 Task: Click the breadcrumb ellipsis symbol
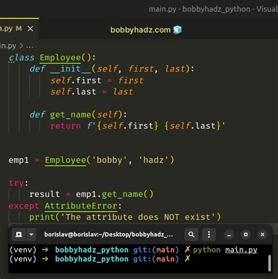click(x=29, y=46)
